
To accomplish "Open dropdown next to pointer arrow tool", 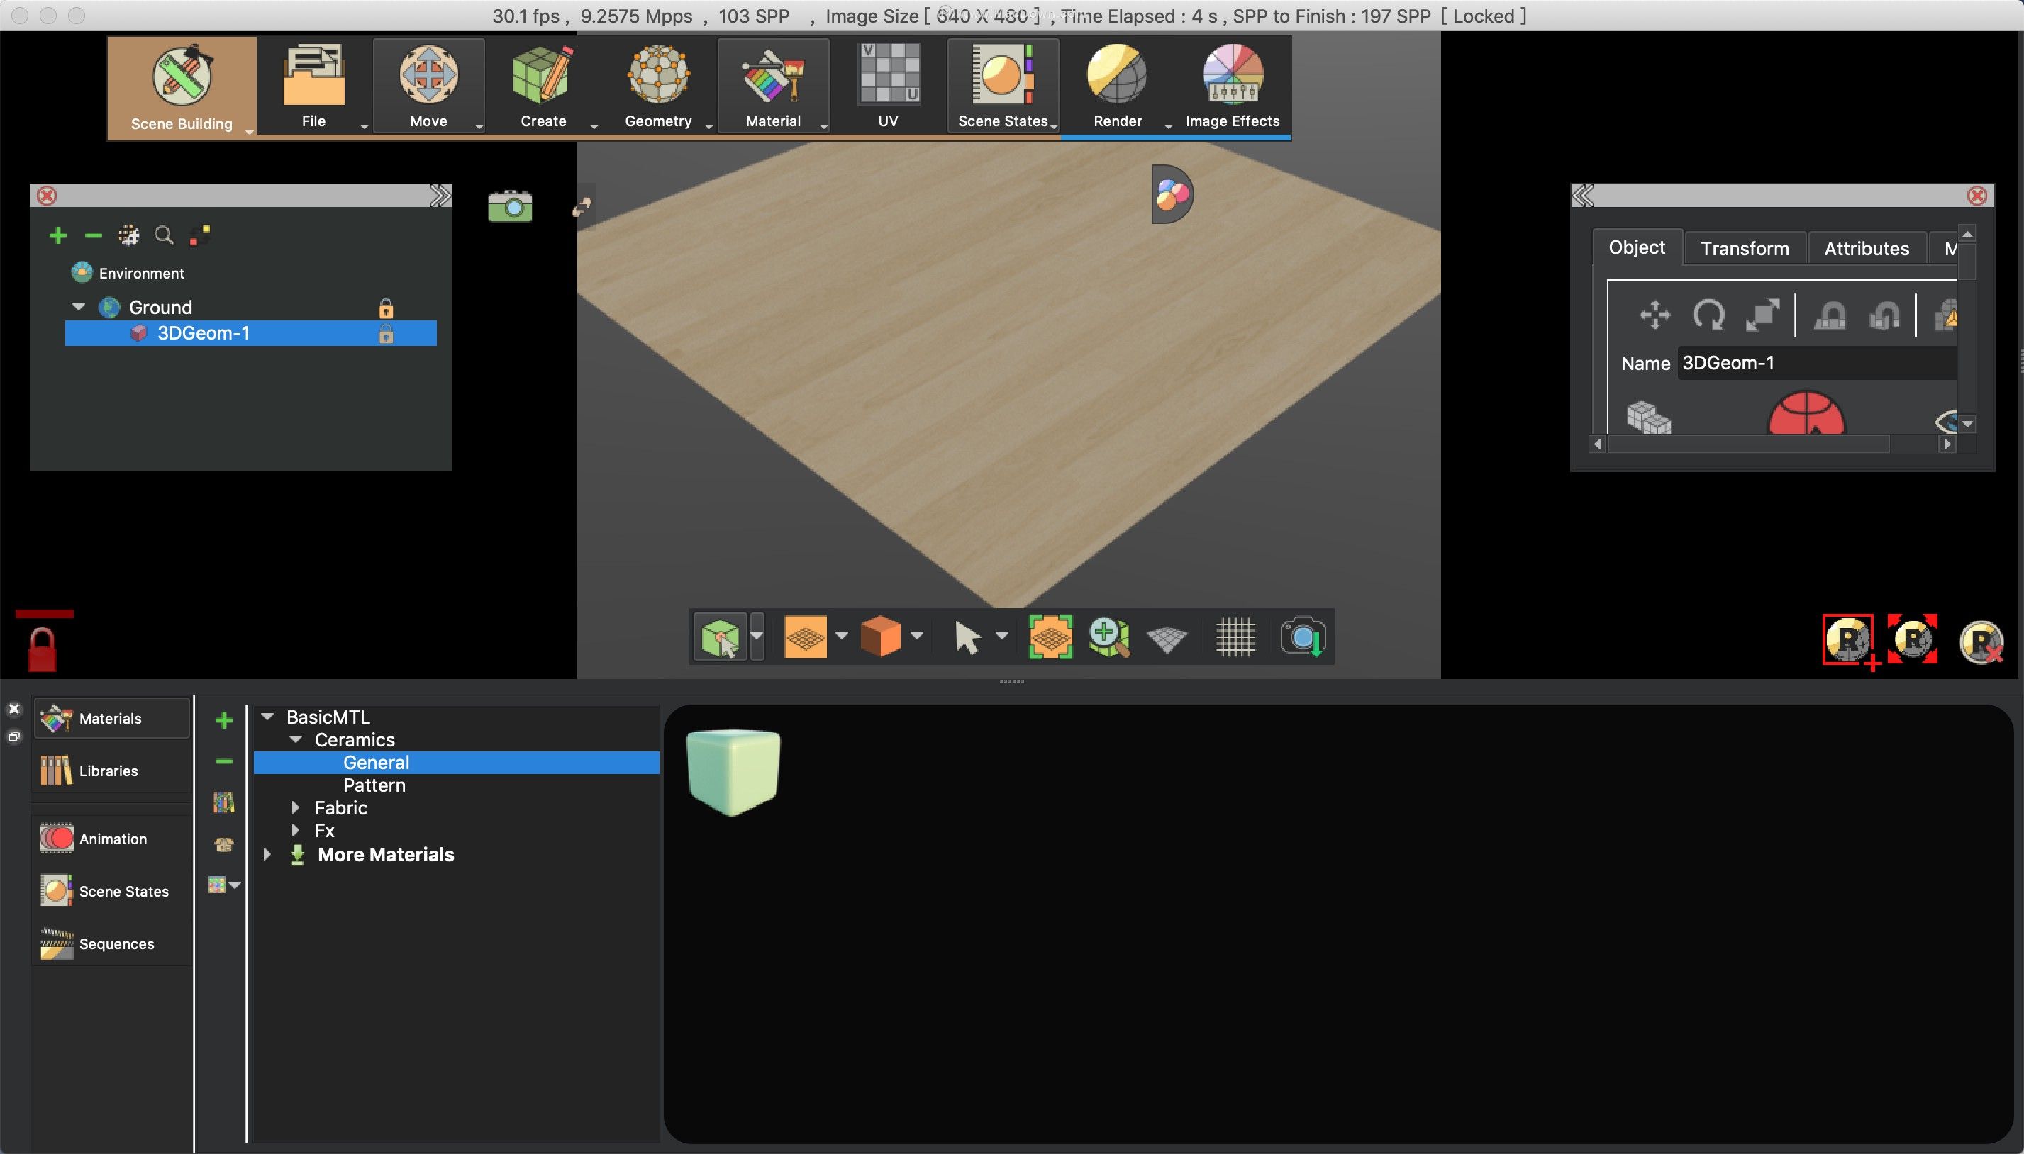I will 1001,636.
